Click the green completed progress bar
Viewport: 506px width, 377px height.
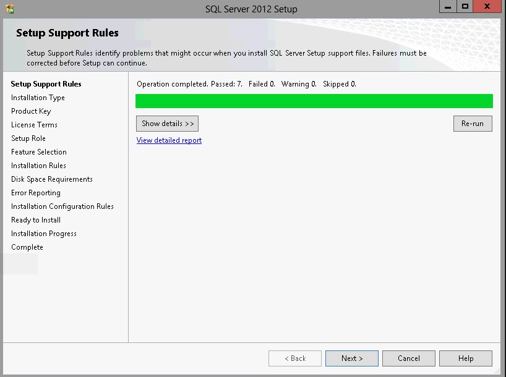point(314,101)
